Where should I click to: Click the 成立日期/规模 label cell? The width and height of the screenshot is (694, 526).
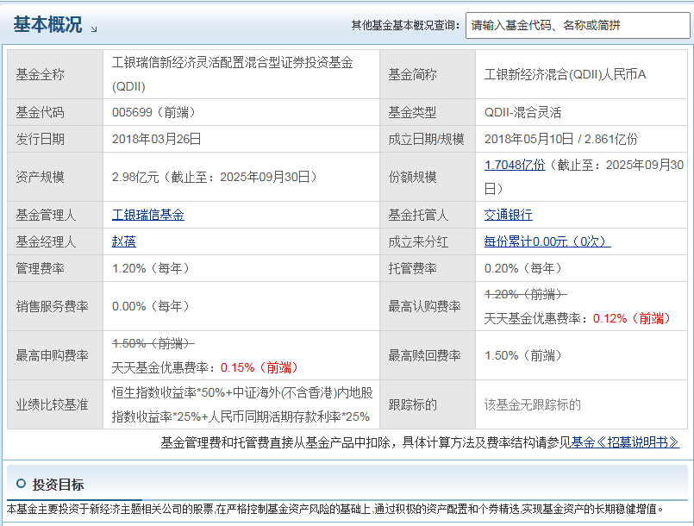[428, 139]
